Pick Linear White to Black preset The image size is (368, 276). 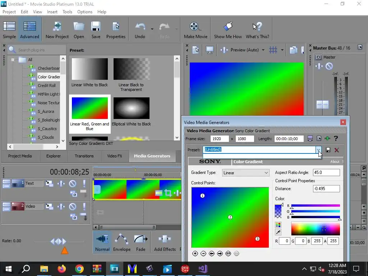tap(89, 73)
